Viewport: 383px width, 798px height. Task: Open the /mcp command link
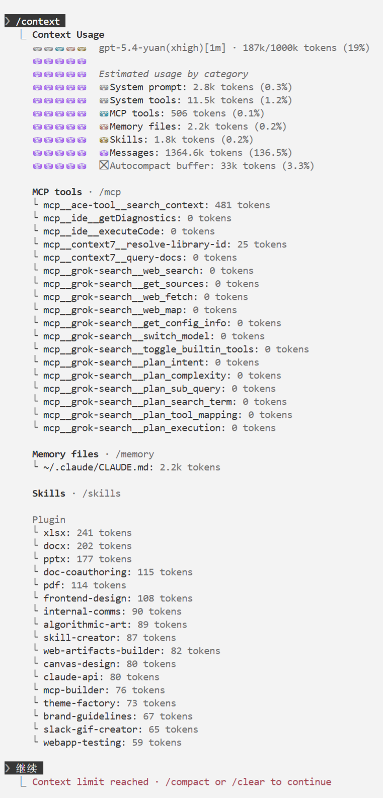tap(110, 192)
